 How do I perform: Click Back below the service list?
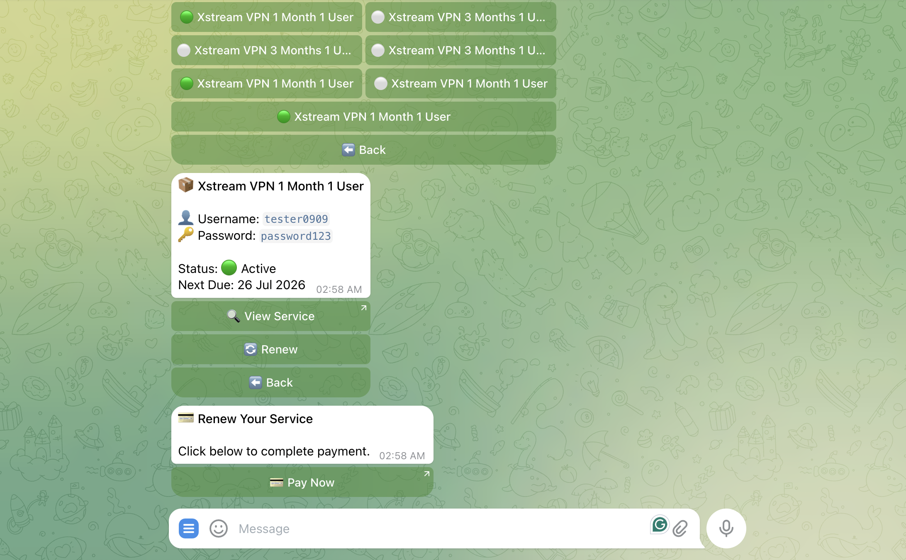coord(364,150)
